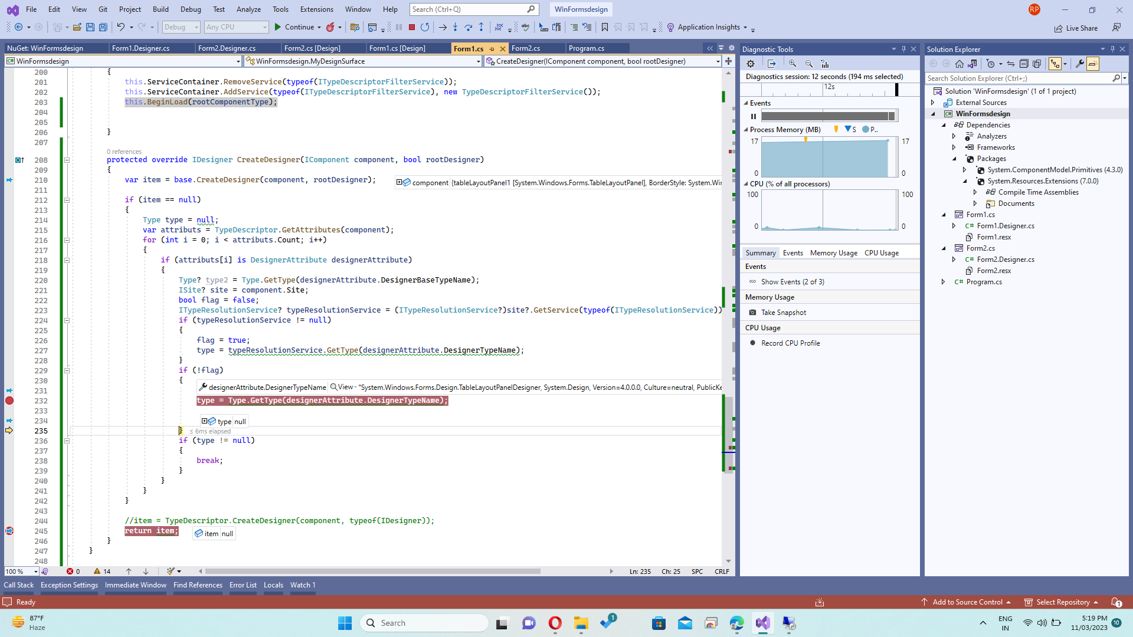This screenshot has height=637, width=1133.
Task: Click the horizontal scrollbar of code editor
Action: coord(373,572)
